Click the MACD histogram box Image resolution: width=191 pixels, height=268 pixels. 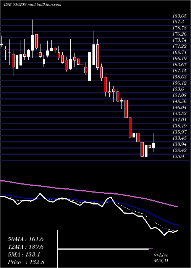point(105,249)
